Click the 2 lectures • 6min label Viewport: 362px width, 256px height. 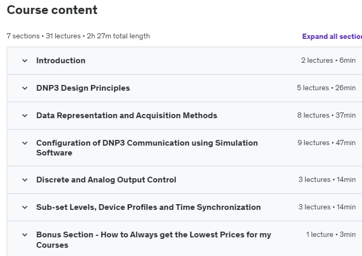[328, 61]
